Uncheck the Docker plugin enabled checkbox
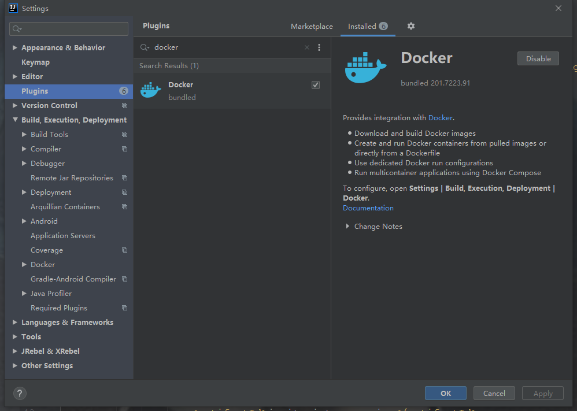The image size is (577, 411). [316, 85]
